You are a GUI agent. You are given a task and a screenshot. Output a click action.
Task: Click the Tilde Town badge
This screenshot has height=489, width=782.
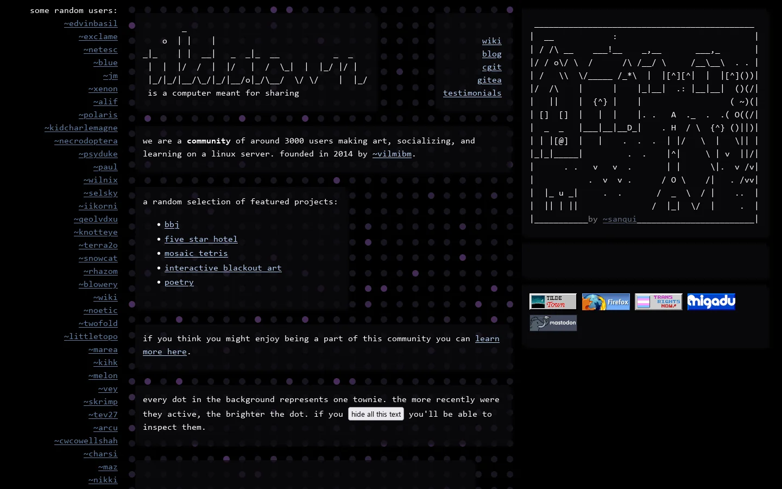click(x=553, y=302)
